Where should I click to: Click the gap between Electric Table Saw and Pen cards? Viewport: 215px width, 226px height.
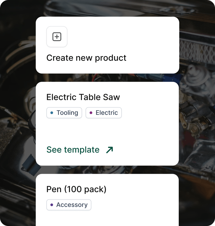coord(107,170)
